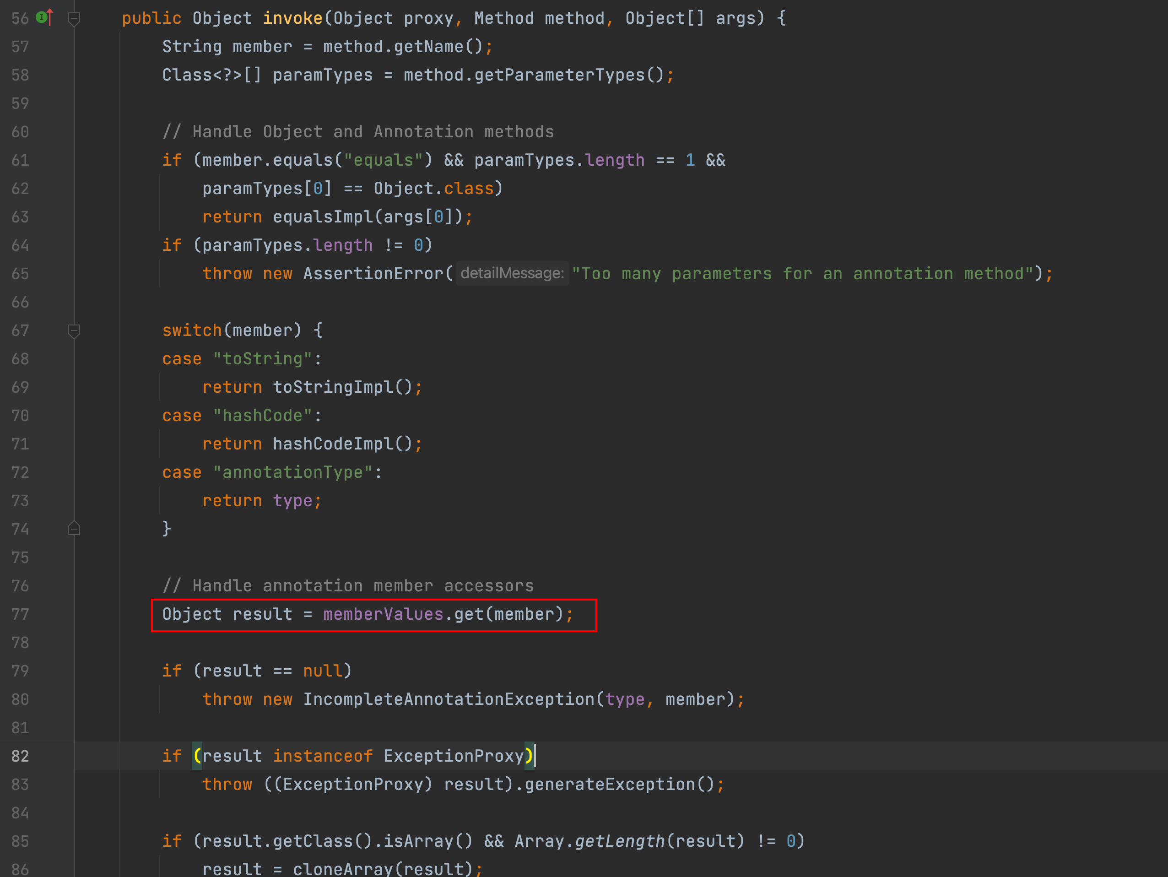Click cloneArray call on line 86
The image size is (1168, 877).
[x=343, y=869]
